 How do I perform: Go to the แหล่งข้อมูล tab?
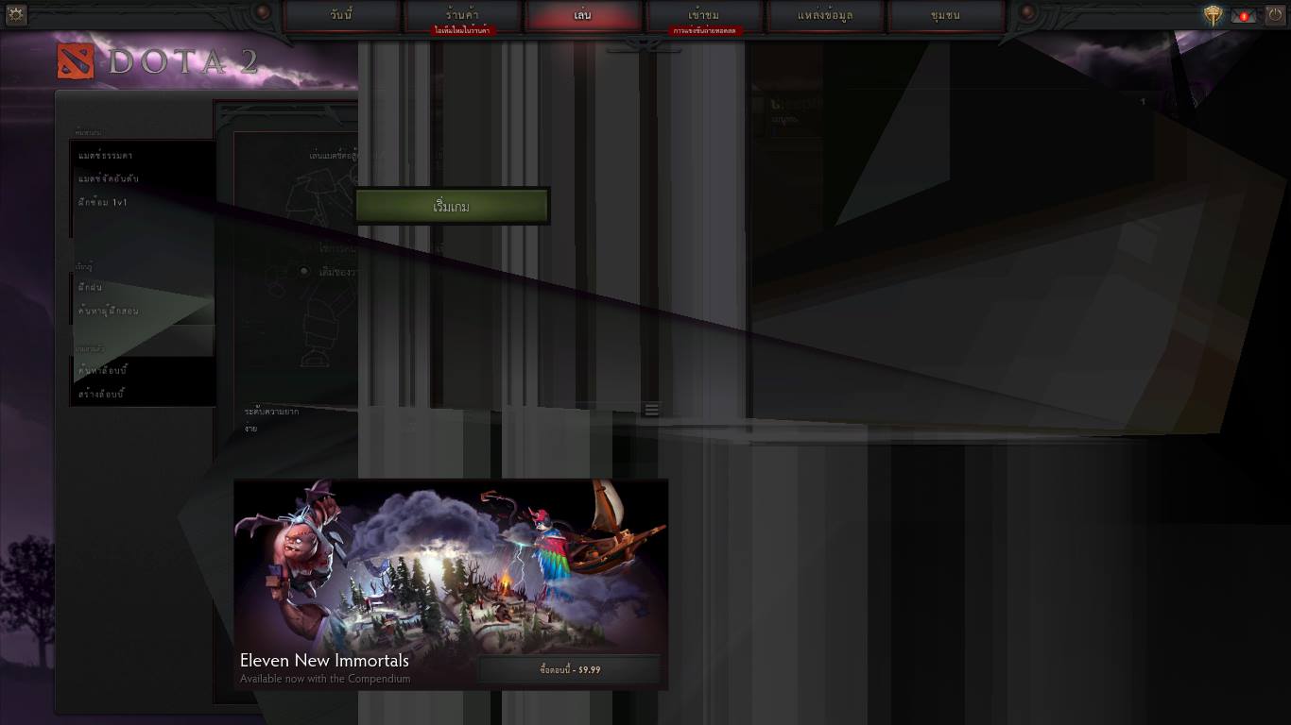coord(825,15)
